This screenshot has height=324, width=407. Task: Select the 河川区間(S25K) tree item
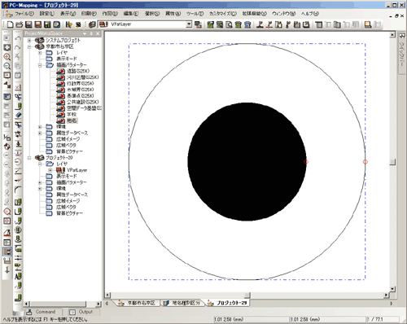point(82,77)
